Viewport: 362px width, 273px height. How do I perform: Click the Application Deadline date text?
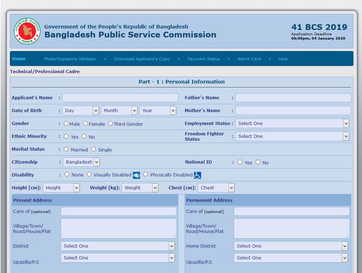coord(319,39)
